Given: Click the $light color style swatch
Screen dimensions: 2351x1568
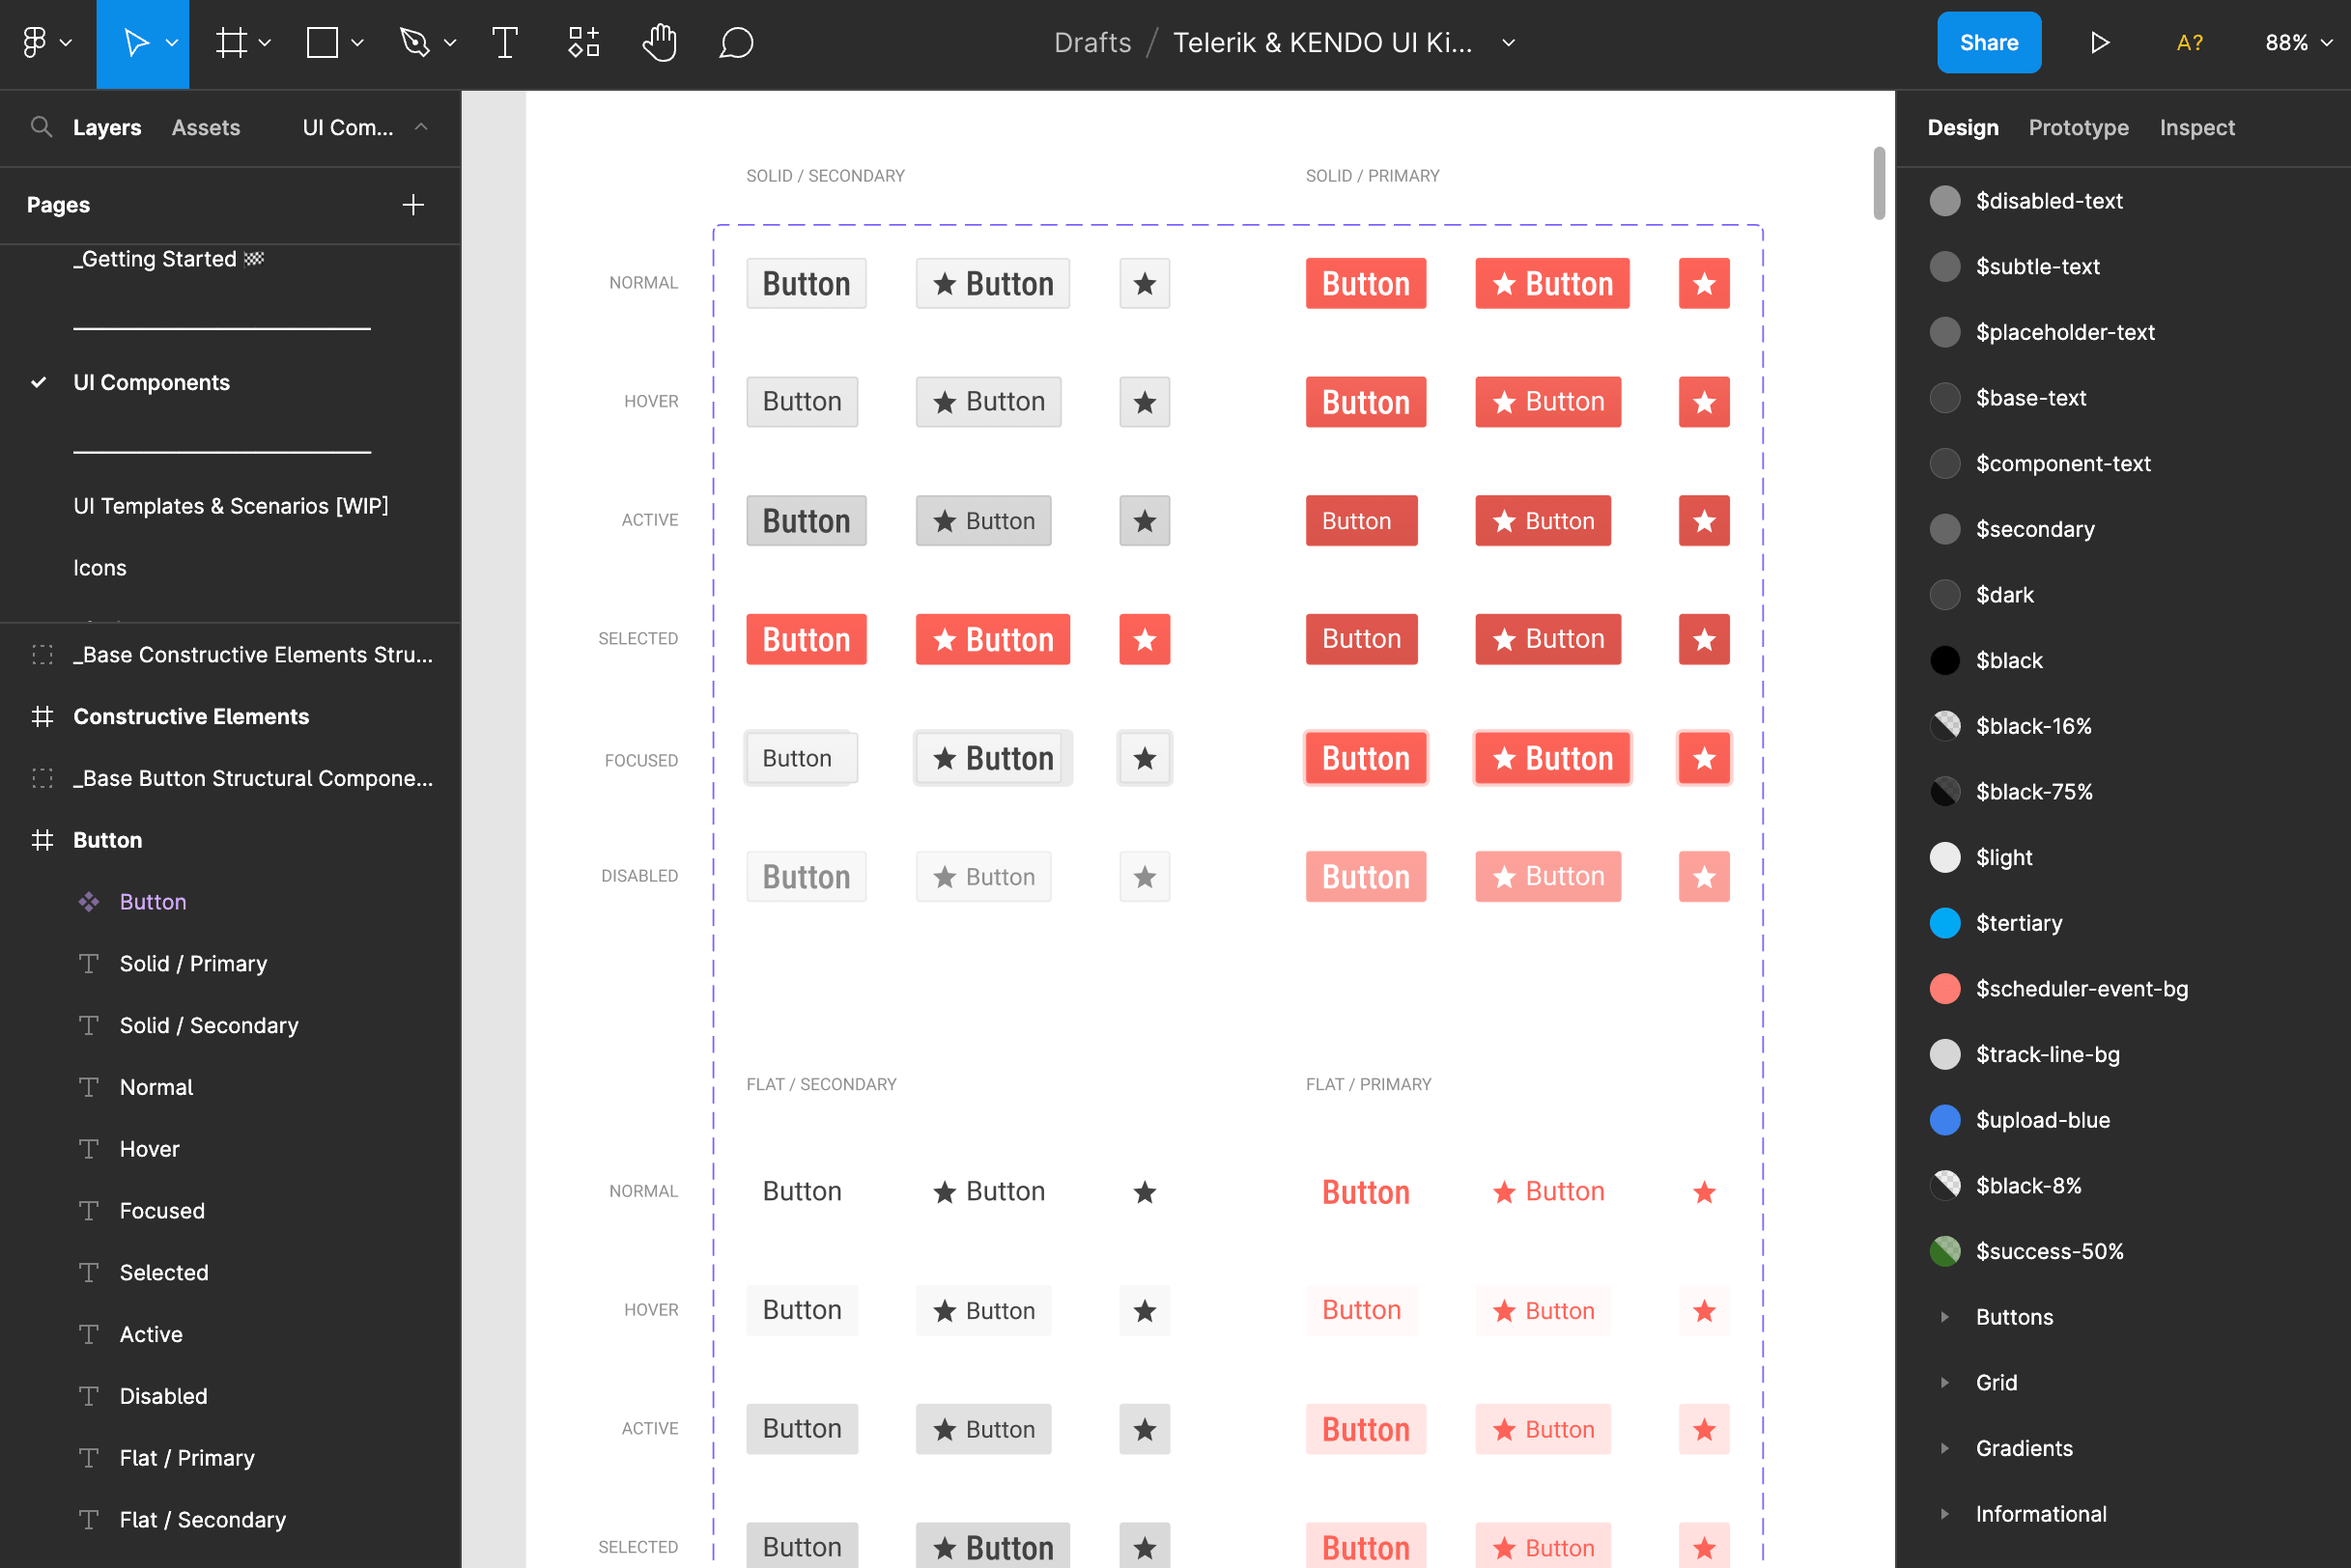Looking at the screenshot, I should (1944, 857).
